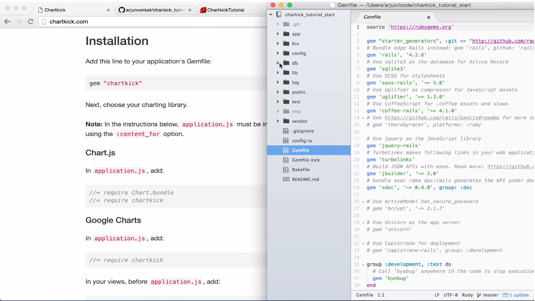The image size is (535, 301).
Task: Click the Atom window file icon in title bar
Action: tap(333, 5)
